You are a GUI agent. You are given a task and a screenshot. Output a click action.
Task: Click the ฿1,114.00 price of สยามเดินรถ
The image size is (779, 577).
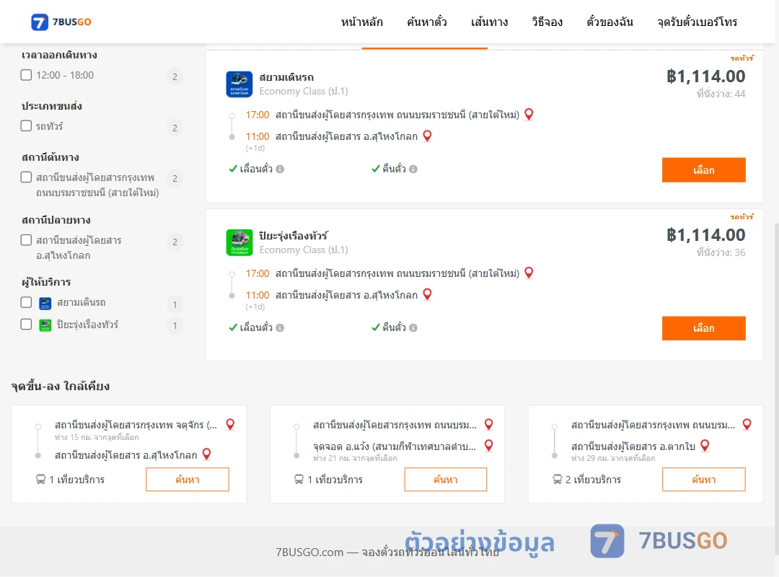coord(705,76)
